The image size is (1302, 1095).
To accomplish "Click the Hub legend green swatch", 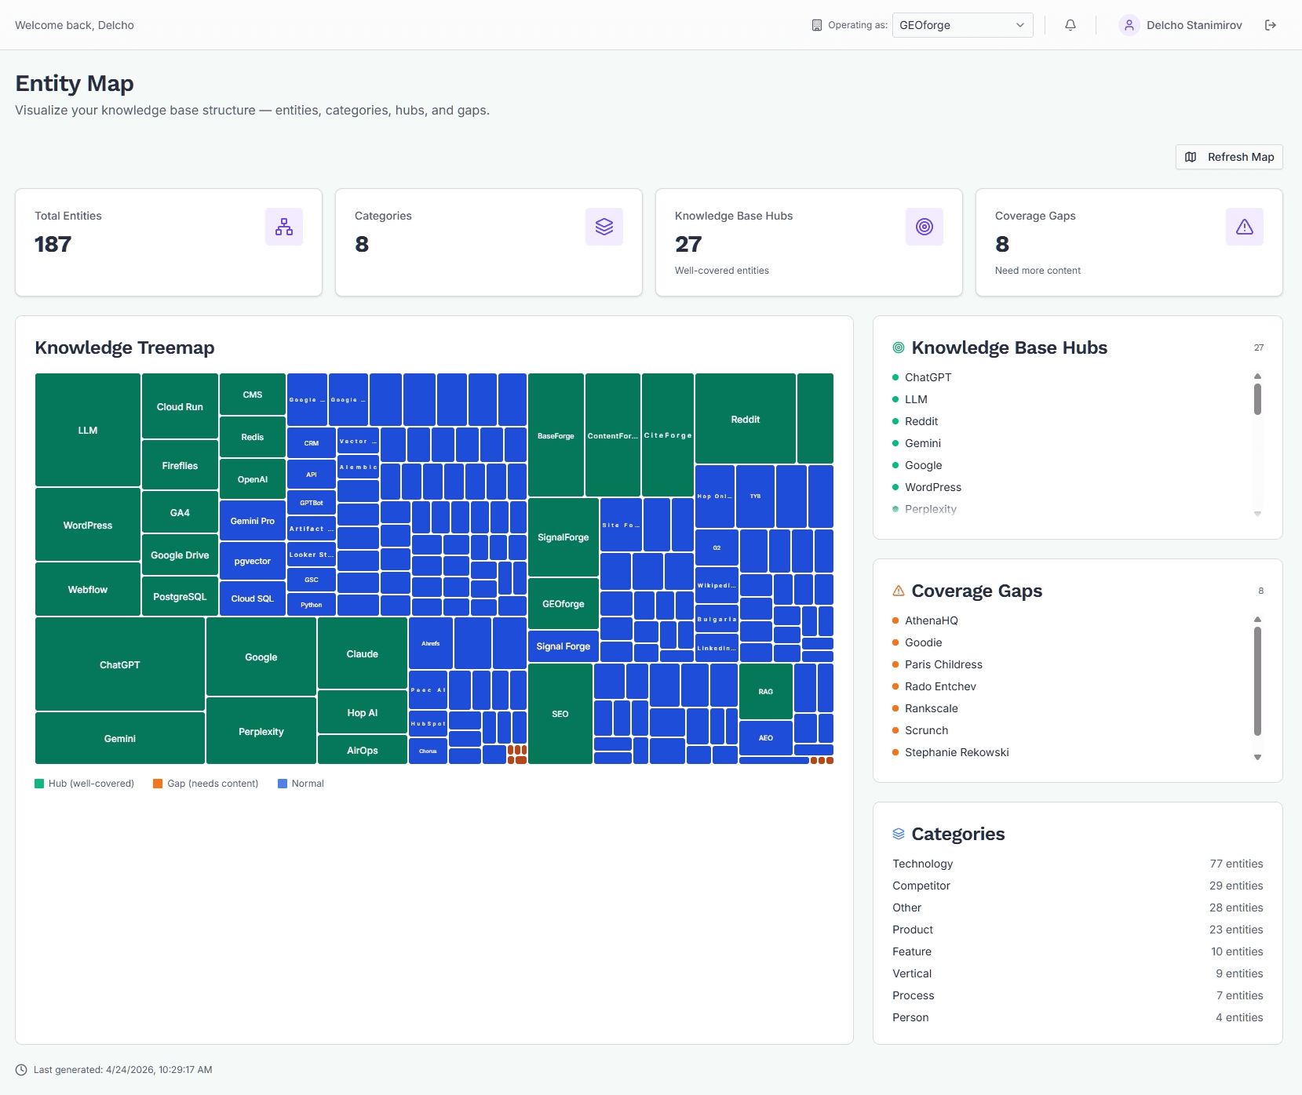I will (x=39, y=784).
